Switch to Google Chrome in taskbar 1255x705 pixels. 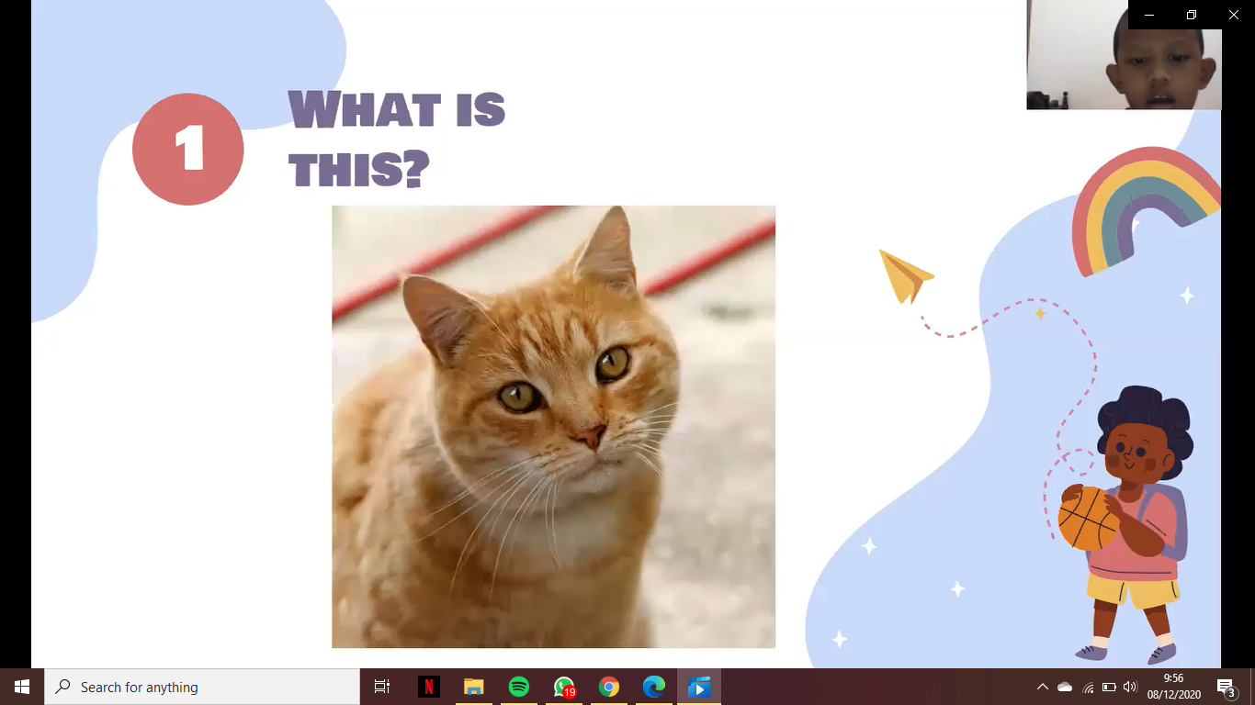[608, 687]
